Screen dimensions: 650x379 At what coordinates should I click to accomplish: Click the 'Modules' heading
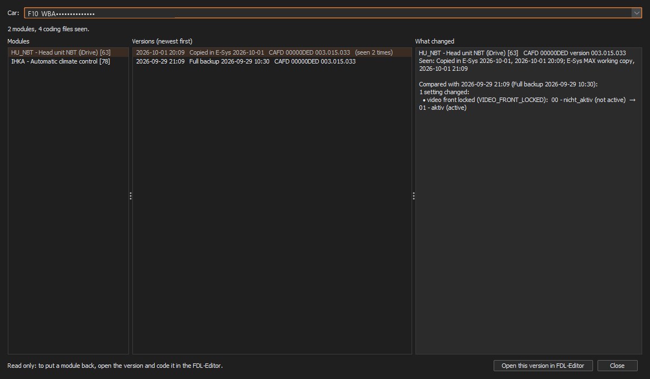tap(18, 41)
